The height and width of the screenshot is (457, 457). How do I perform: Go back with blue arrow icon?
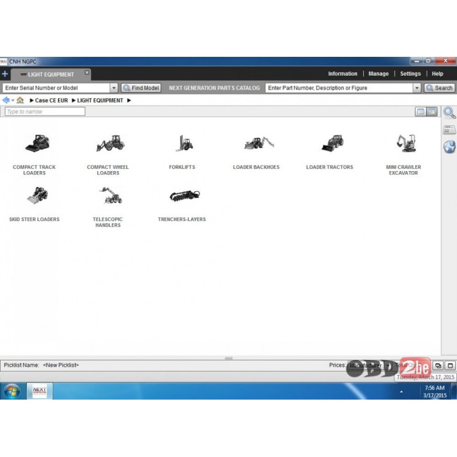tap(6, 100)
